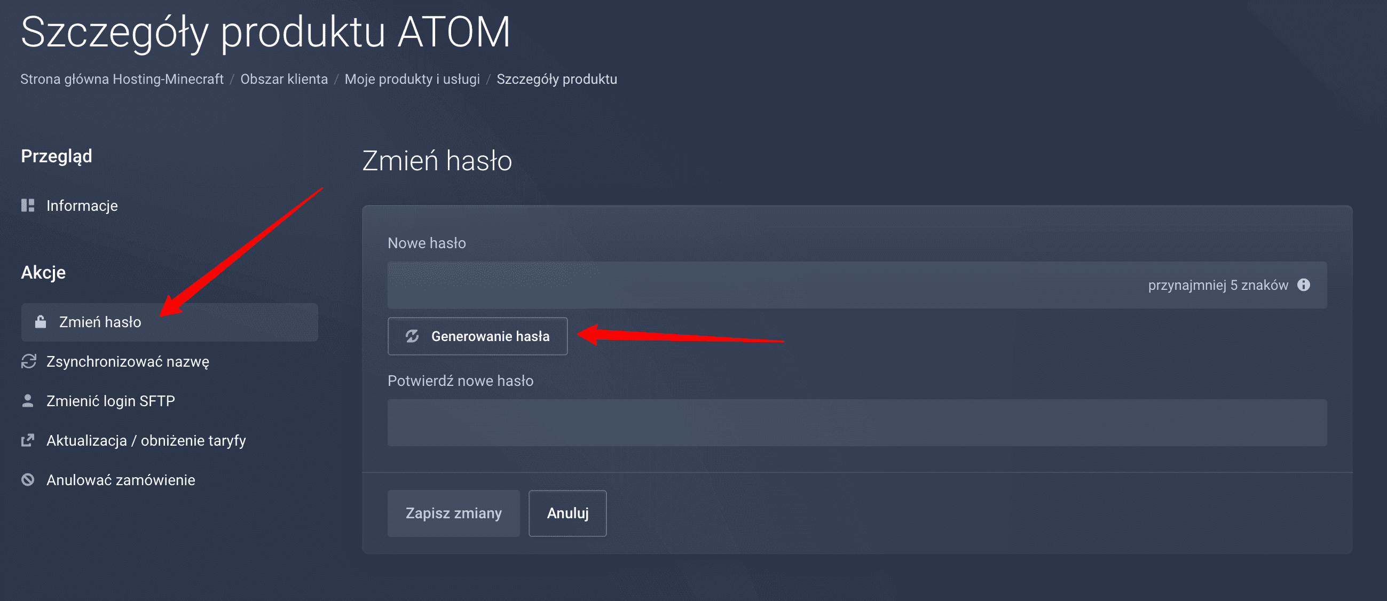Click the Zapisz zmiany button
This screenshot has width=1387, height=601.
coord(453,513)
